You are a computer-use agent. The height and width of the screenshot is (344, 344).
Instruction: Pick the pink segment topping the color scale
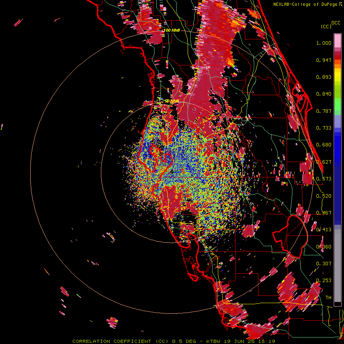click(x=338, y=41)
